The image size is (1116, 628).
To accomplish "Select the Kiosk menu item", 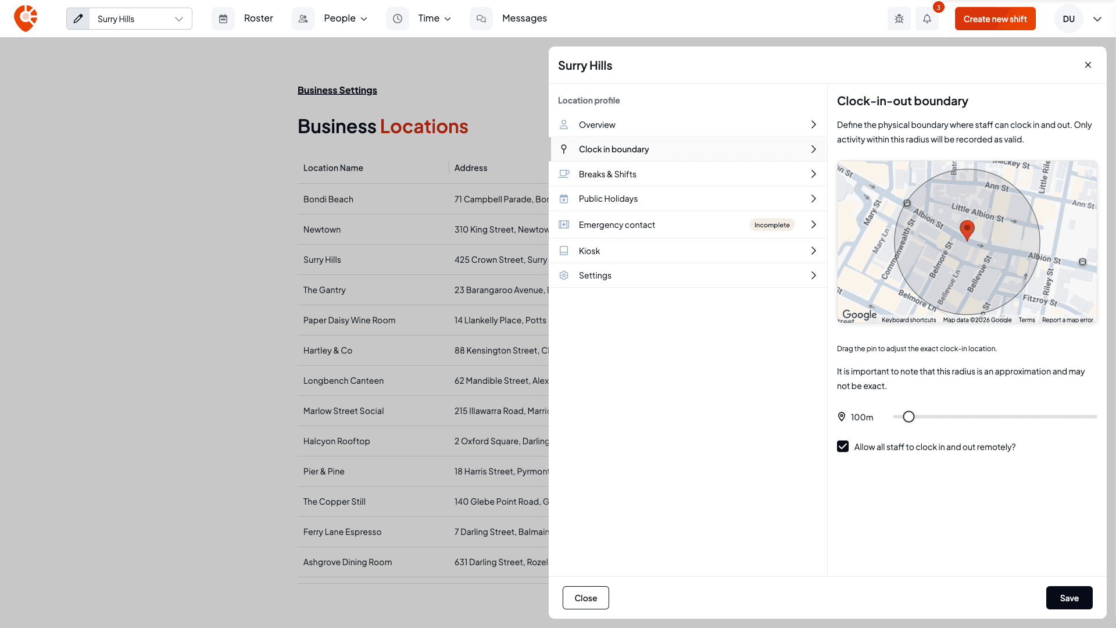I will click(x=688, y=251).
